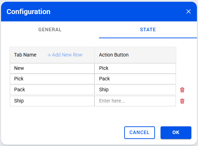This screenshot has height=146, width=198.
Task: Click the Configuration dialog title
Action: coord(29,12)
